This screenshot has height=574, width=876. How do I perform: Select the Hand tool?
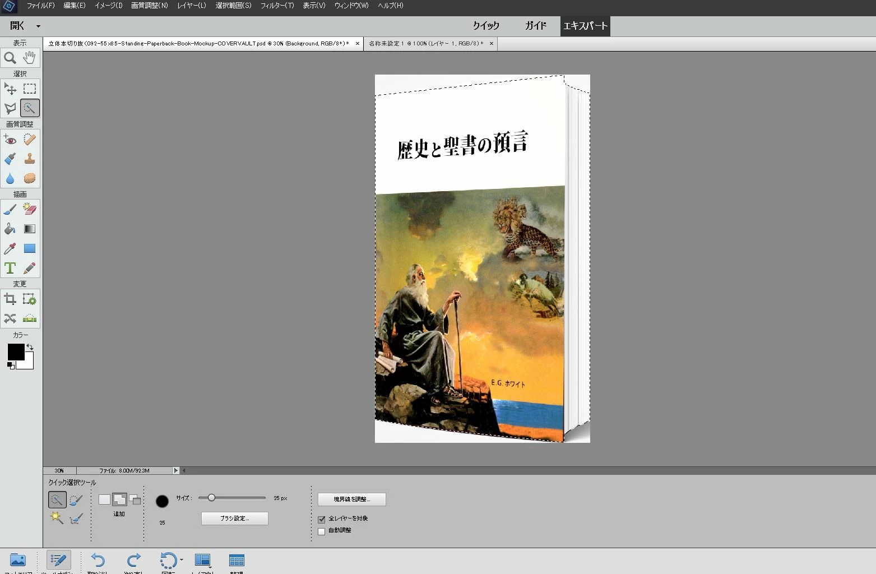point(29,58)
